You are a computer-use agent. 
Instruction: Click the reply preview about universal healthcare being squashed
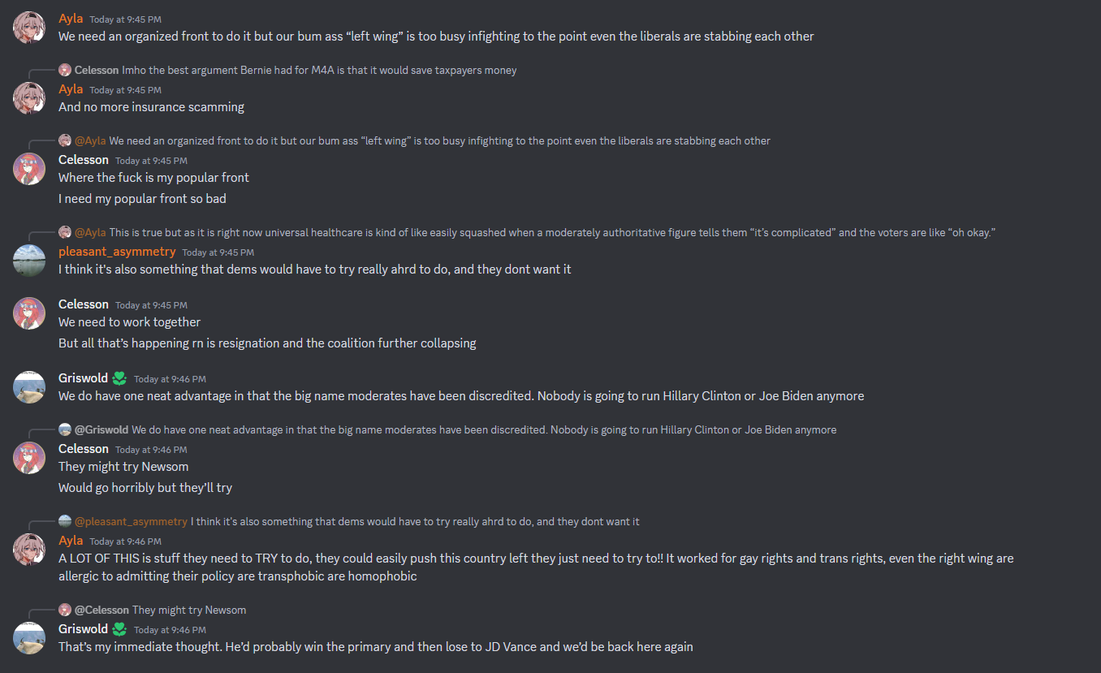(552, 232)
